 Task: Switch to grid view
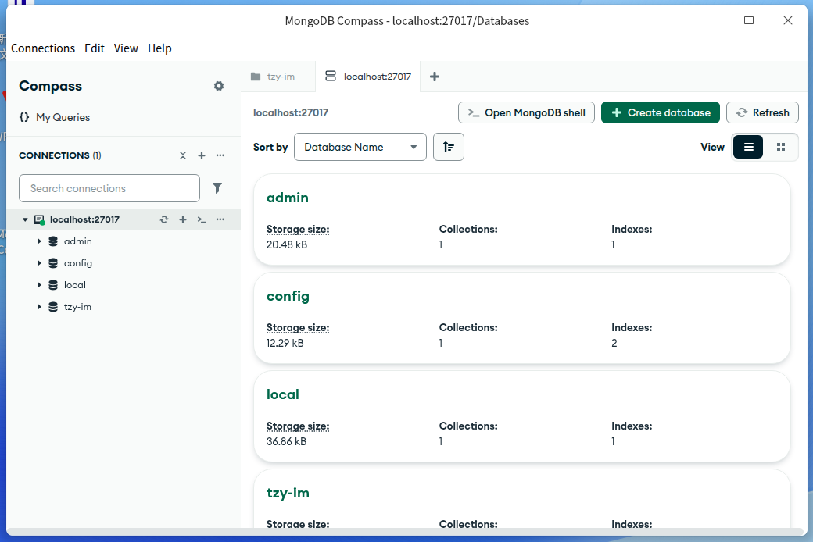(781, 147)
